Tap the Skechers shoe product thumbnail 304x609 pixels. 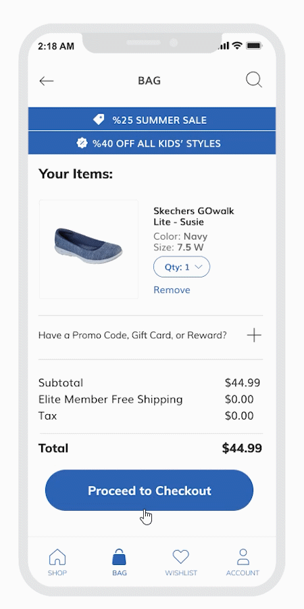tap(88, 249)
